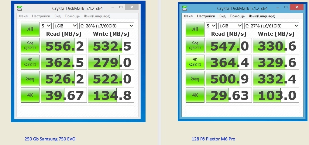Start Seq Q32T1 test in the left window
309x145 pixels.
coord(30,46)
